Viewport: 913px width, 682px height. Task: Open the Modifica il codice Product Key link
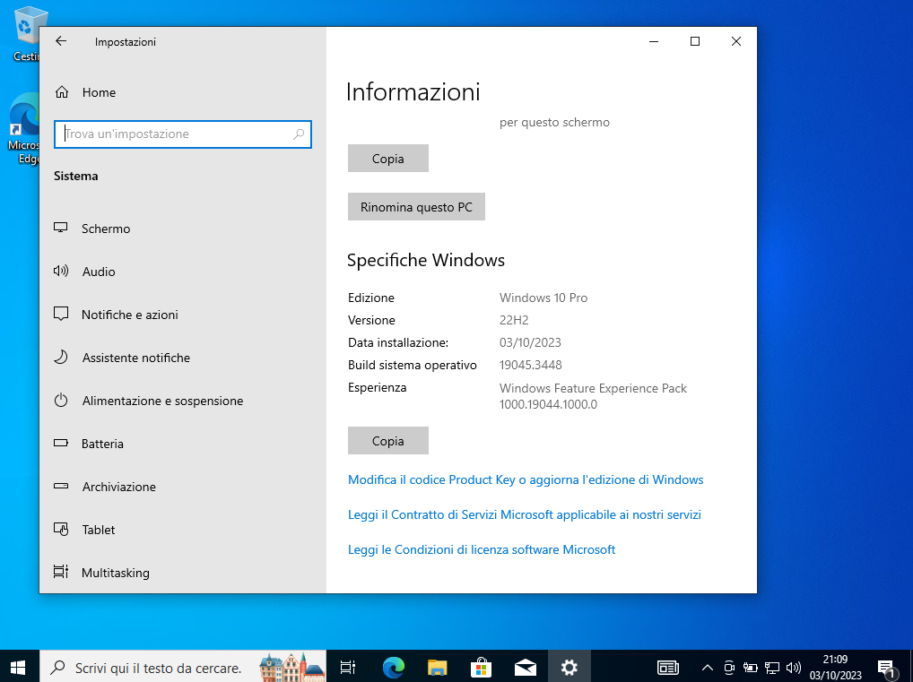tap(526, 480)
